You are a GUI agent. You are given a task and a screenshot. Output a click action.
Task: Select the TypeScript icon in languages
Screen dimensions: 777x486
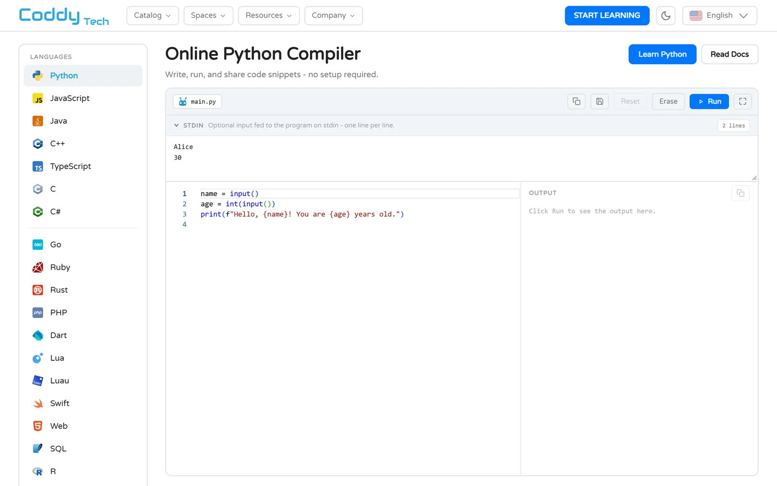(38, 167)
